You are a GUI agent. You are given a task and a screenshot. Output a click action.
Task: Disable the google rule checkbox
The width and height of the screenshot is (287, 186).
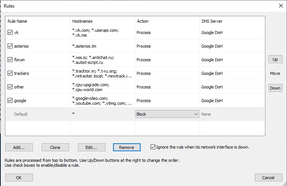click(10, 101)
